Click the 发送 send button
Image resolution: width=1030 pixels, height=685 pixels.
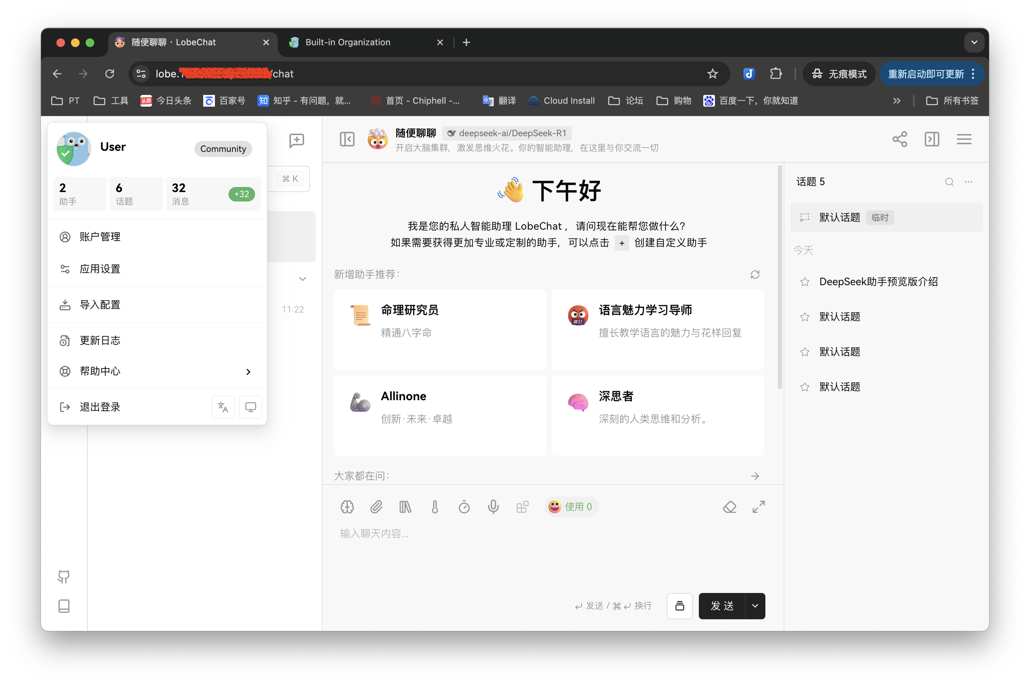tap(722, 606)
